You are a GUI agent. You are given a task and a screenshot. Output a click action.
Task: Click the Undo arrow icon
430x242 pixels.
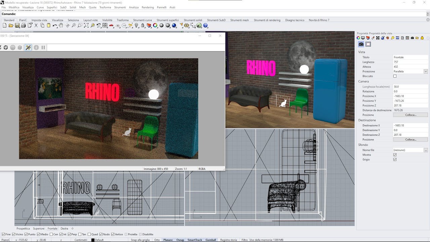[x=54, y=25]
